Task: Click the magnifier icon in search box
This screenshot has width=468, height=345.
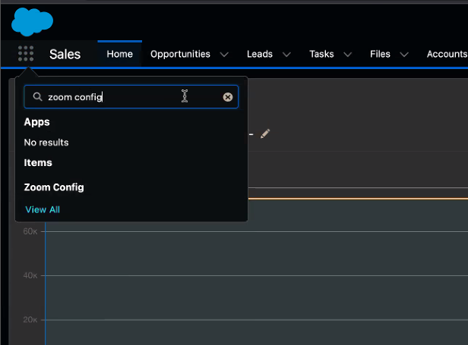Action: coord(37,96)
